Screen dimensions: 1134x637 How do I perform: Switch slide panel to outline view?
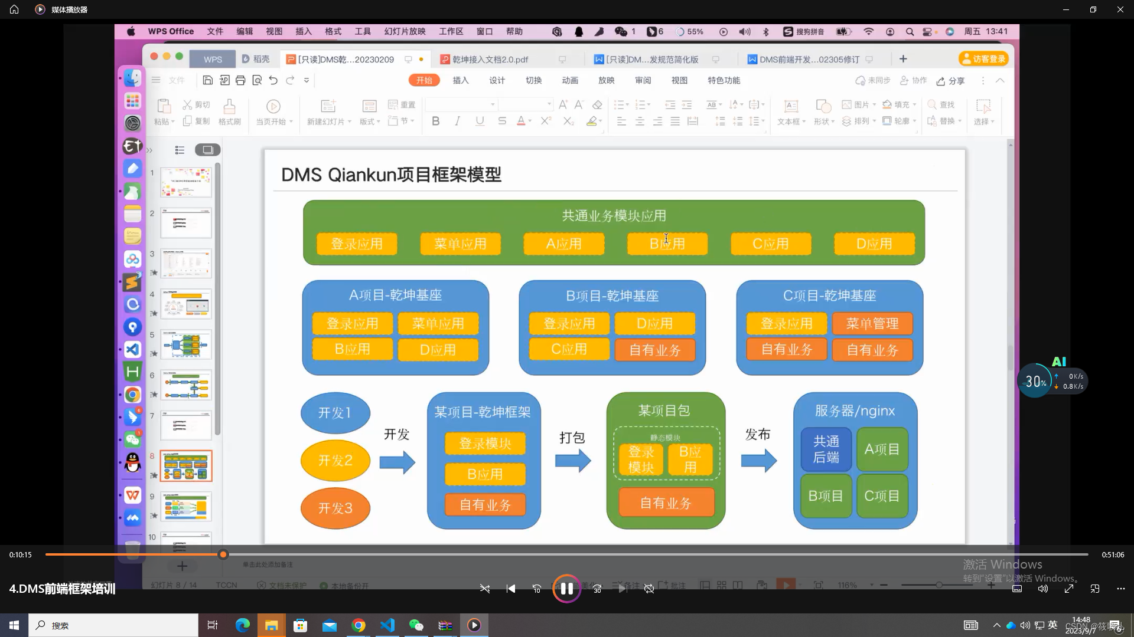click(180, 150)
